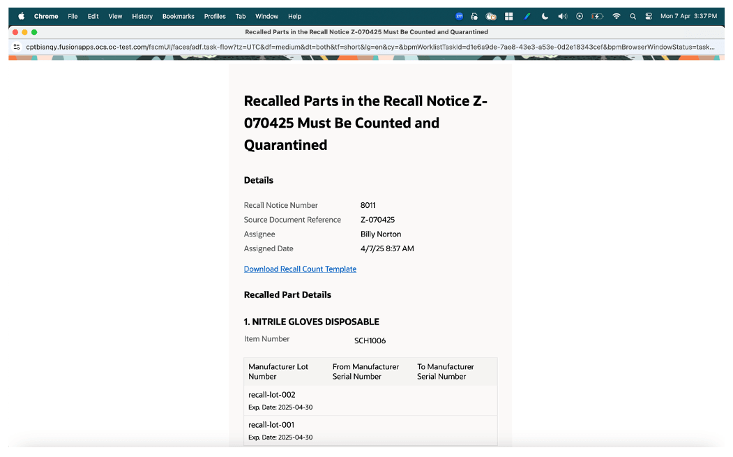Click the grid-of-squares menu bar icon
733x457 pixels.
pos(508,16)
